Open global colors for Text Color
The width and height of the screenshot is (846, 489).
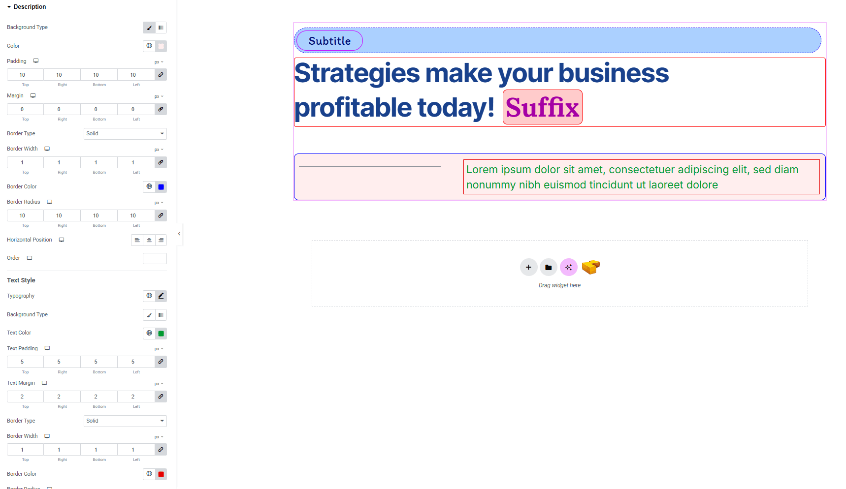pyautogui.click(x=149, y=334)
